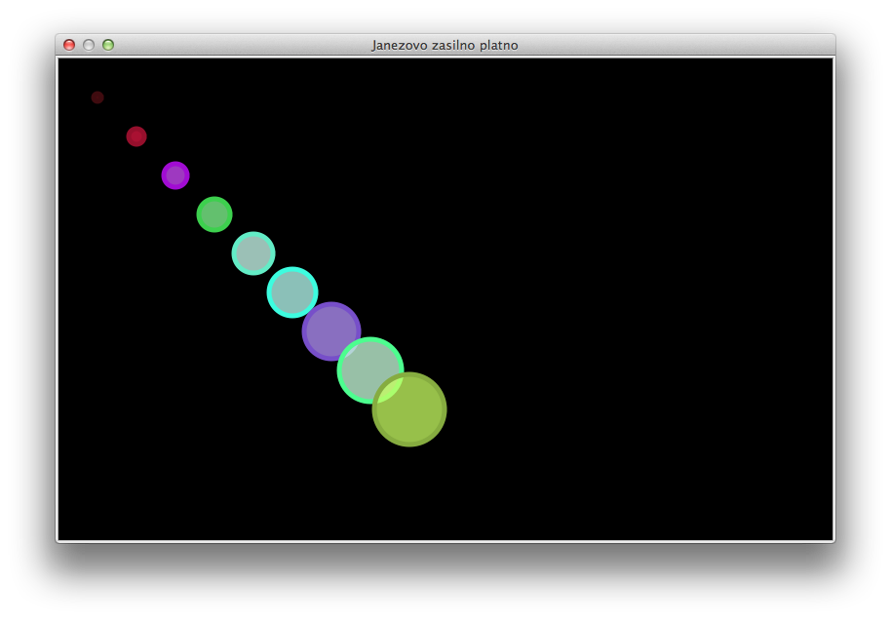Close the Janezovo zasilno platno window

(69, 45)
